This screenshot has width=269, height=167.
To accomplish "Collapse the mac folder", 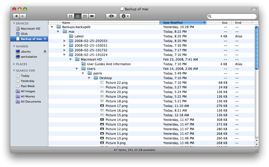I will point(58,31).
